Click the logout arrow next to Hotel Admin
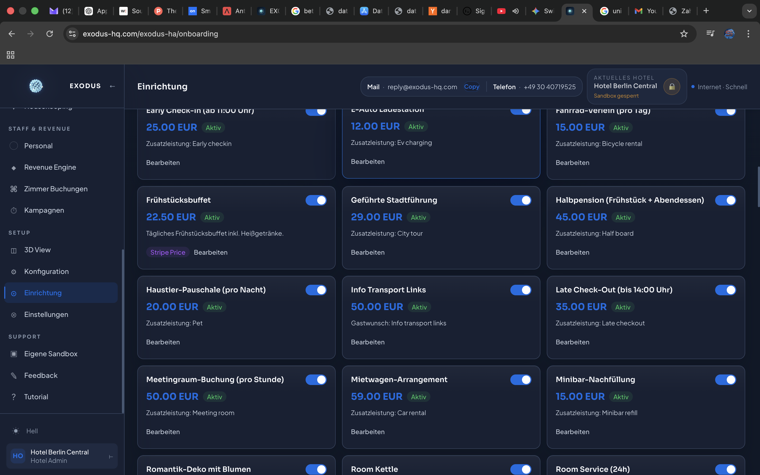 click(111, 457)
